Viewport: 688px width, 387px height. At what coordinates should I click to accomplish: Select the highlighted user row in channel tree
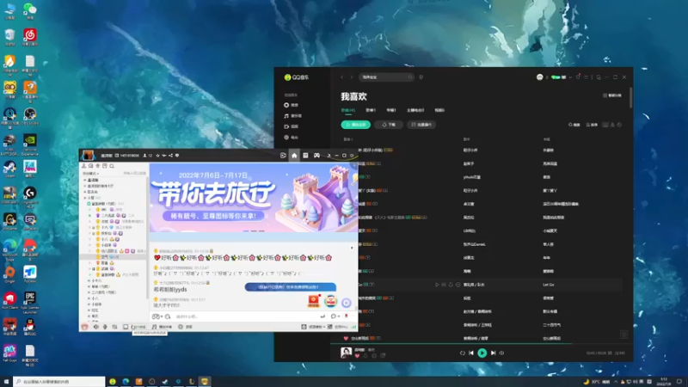(x=114, y=256)
